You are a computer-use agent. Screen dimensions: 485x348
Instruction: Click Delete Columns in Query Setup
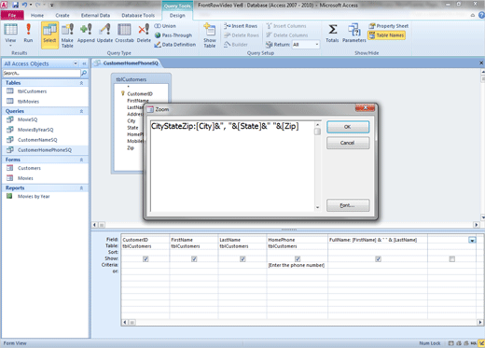pos(287,35)
